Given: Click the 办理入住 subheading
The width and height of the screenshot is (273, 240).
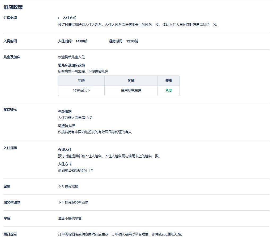Looking at the screenshot, I should (65, 150).
